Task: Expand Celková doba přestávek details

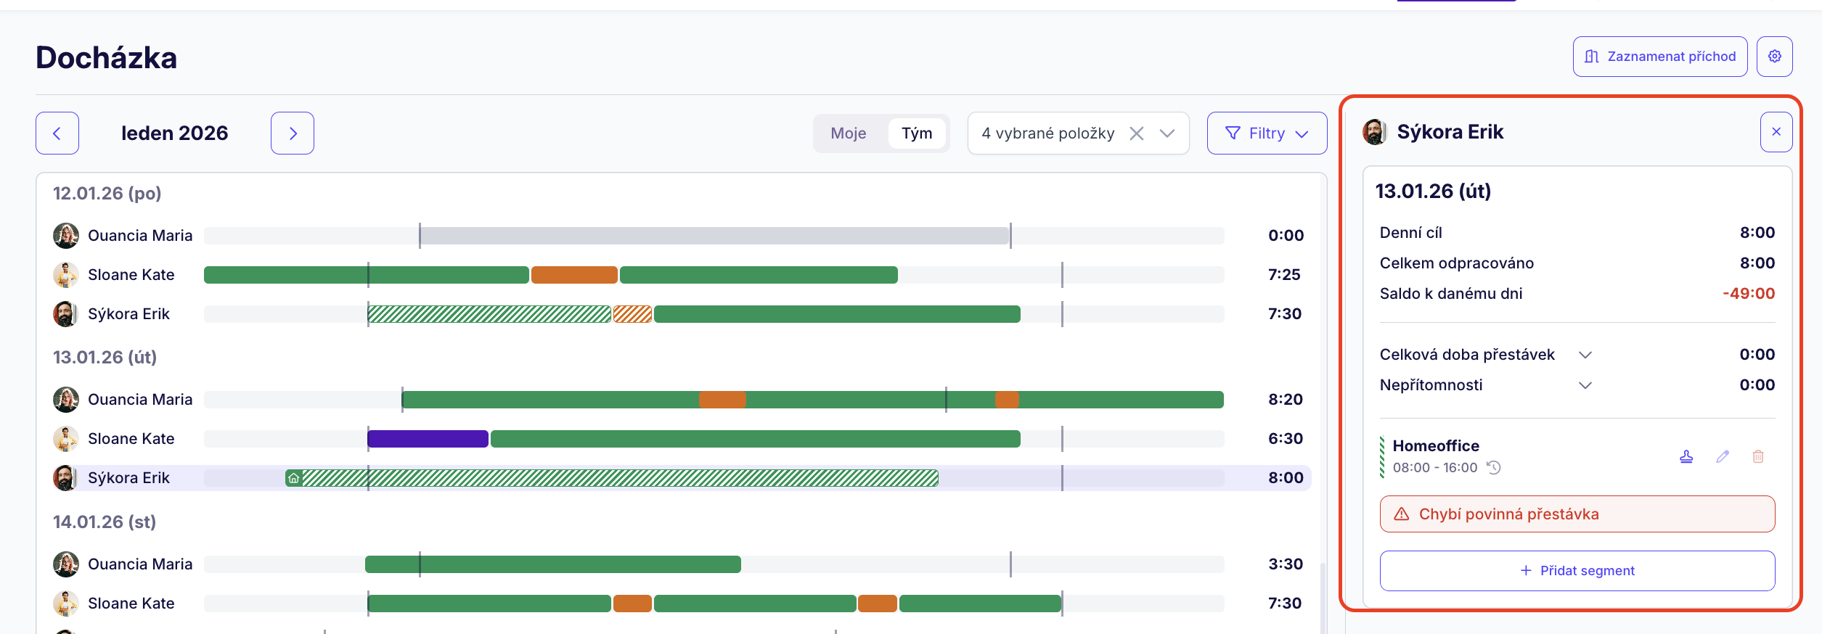Action: click(x=1585, y=355)
